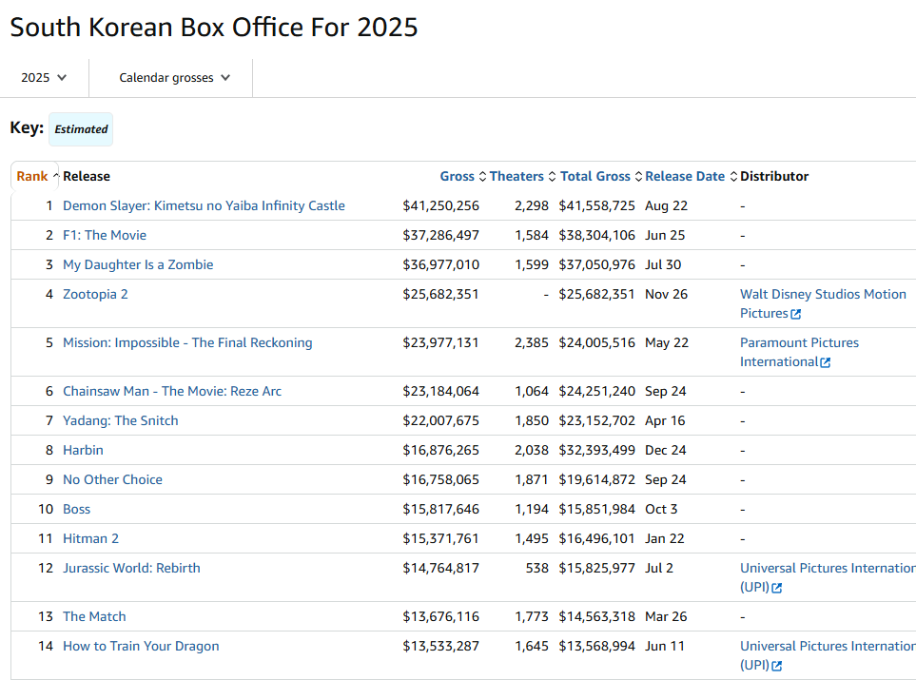Open the Hitman 2 release link
Viewport: 916px width, 680px height.
90,538
